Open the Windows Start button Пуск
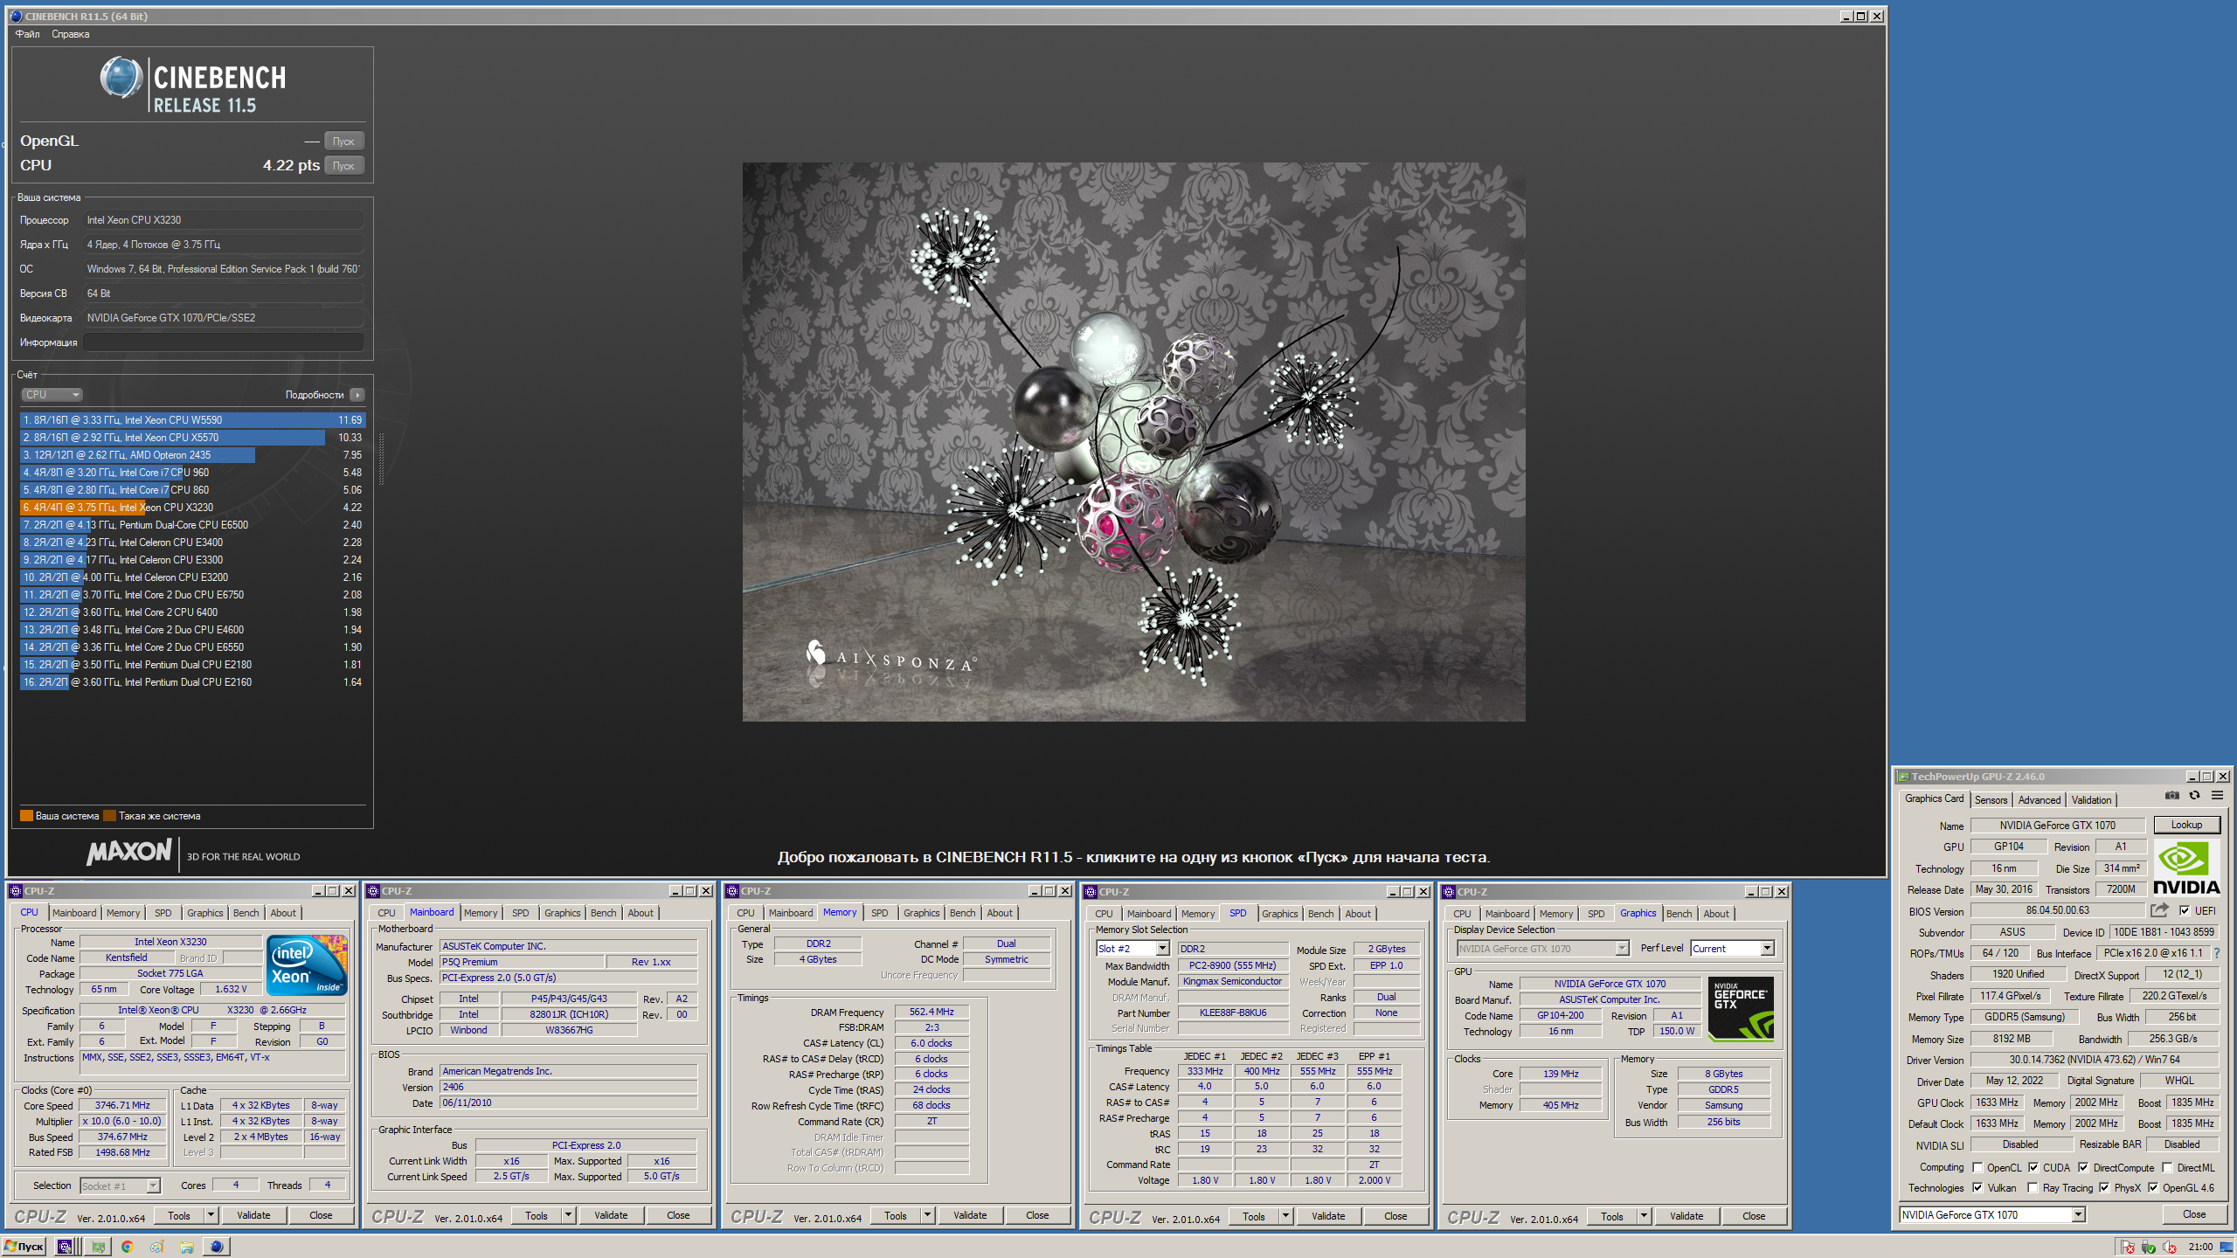Image resolution: width=2237 pixels, height=1258 pixels. point(24,1247)
